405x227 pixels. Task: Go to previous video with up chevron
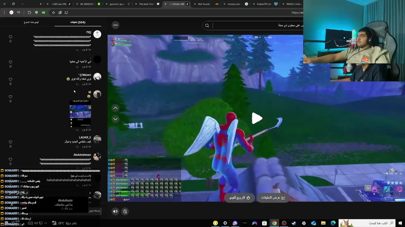tap(115, 108)
